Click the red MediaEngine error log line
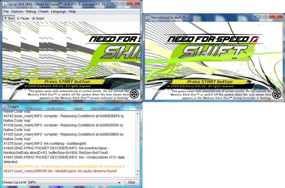This screenshot has height=188, width=285. click(60, 171)
